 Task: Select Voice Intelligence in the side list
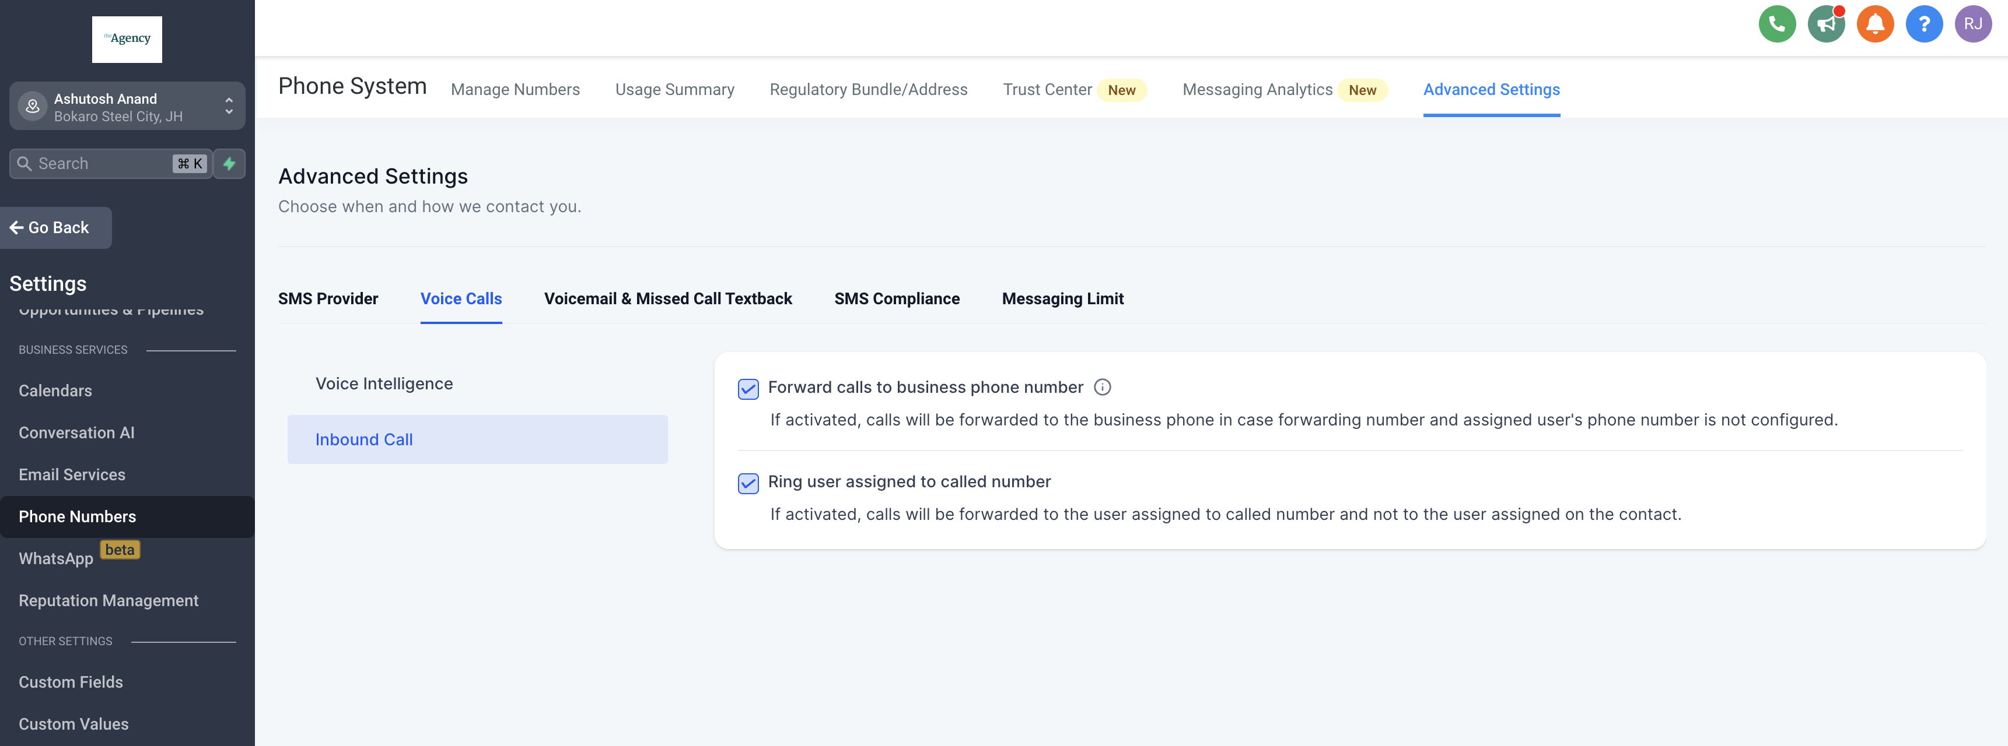383,383
